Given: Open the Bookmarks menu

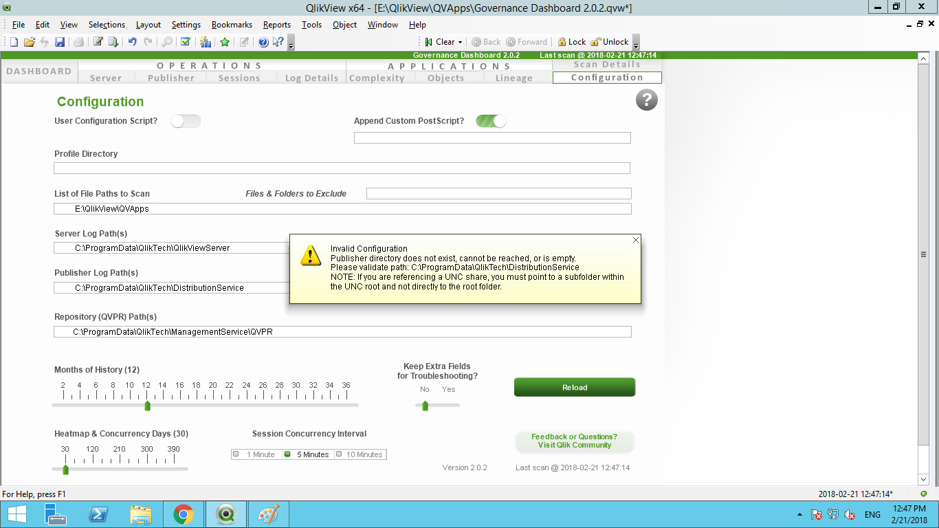Looking at the screenshot, I should pyautogui.click(x=232, y=25).
